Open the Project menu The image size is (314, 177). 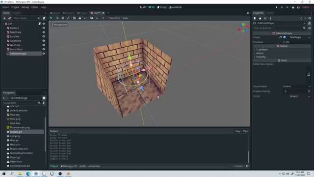pyautogui.click(x=15, y=7)
